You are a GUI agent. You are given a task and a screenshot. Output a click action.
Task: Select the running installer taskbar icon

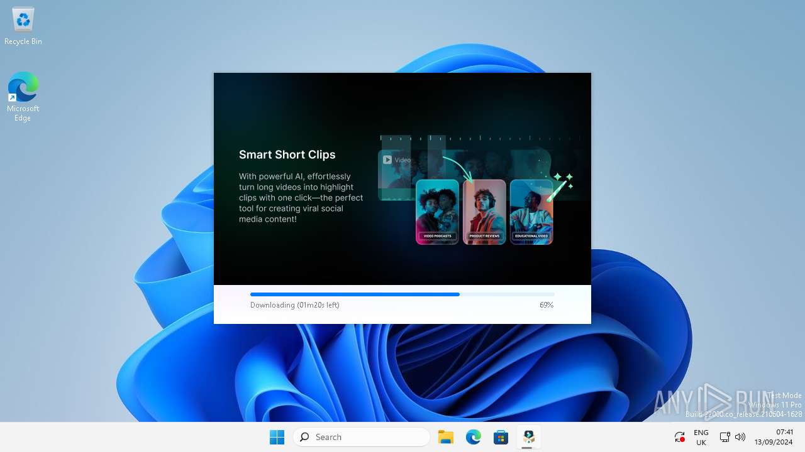(x=529, y=437)
